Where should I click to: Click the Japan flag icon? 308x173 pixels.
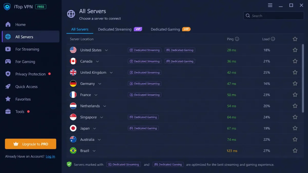point(73,128)
